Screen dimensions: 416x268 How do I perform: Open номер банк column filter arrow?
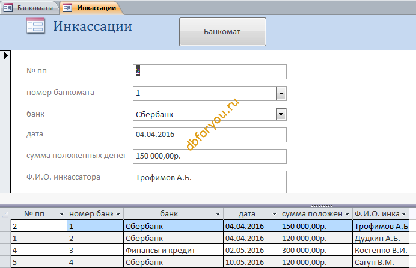tap(118, 214)
